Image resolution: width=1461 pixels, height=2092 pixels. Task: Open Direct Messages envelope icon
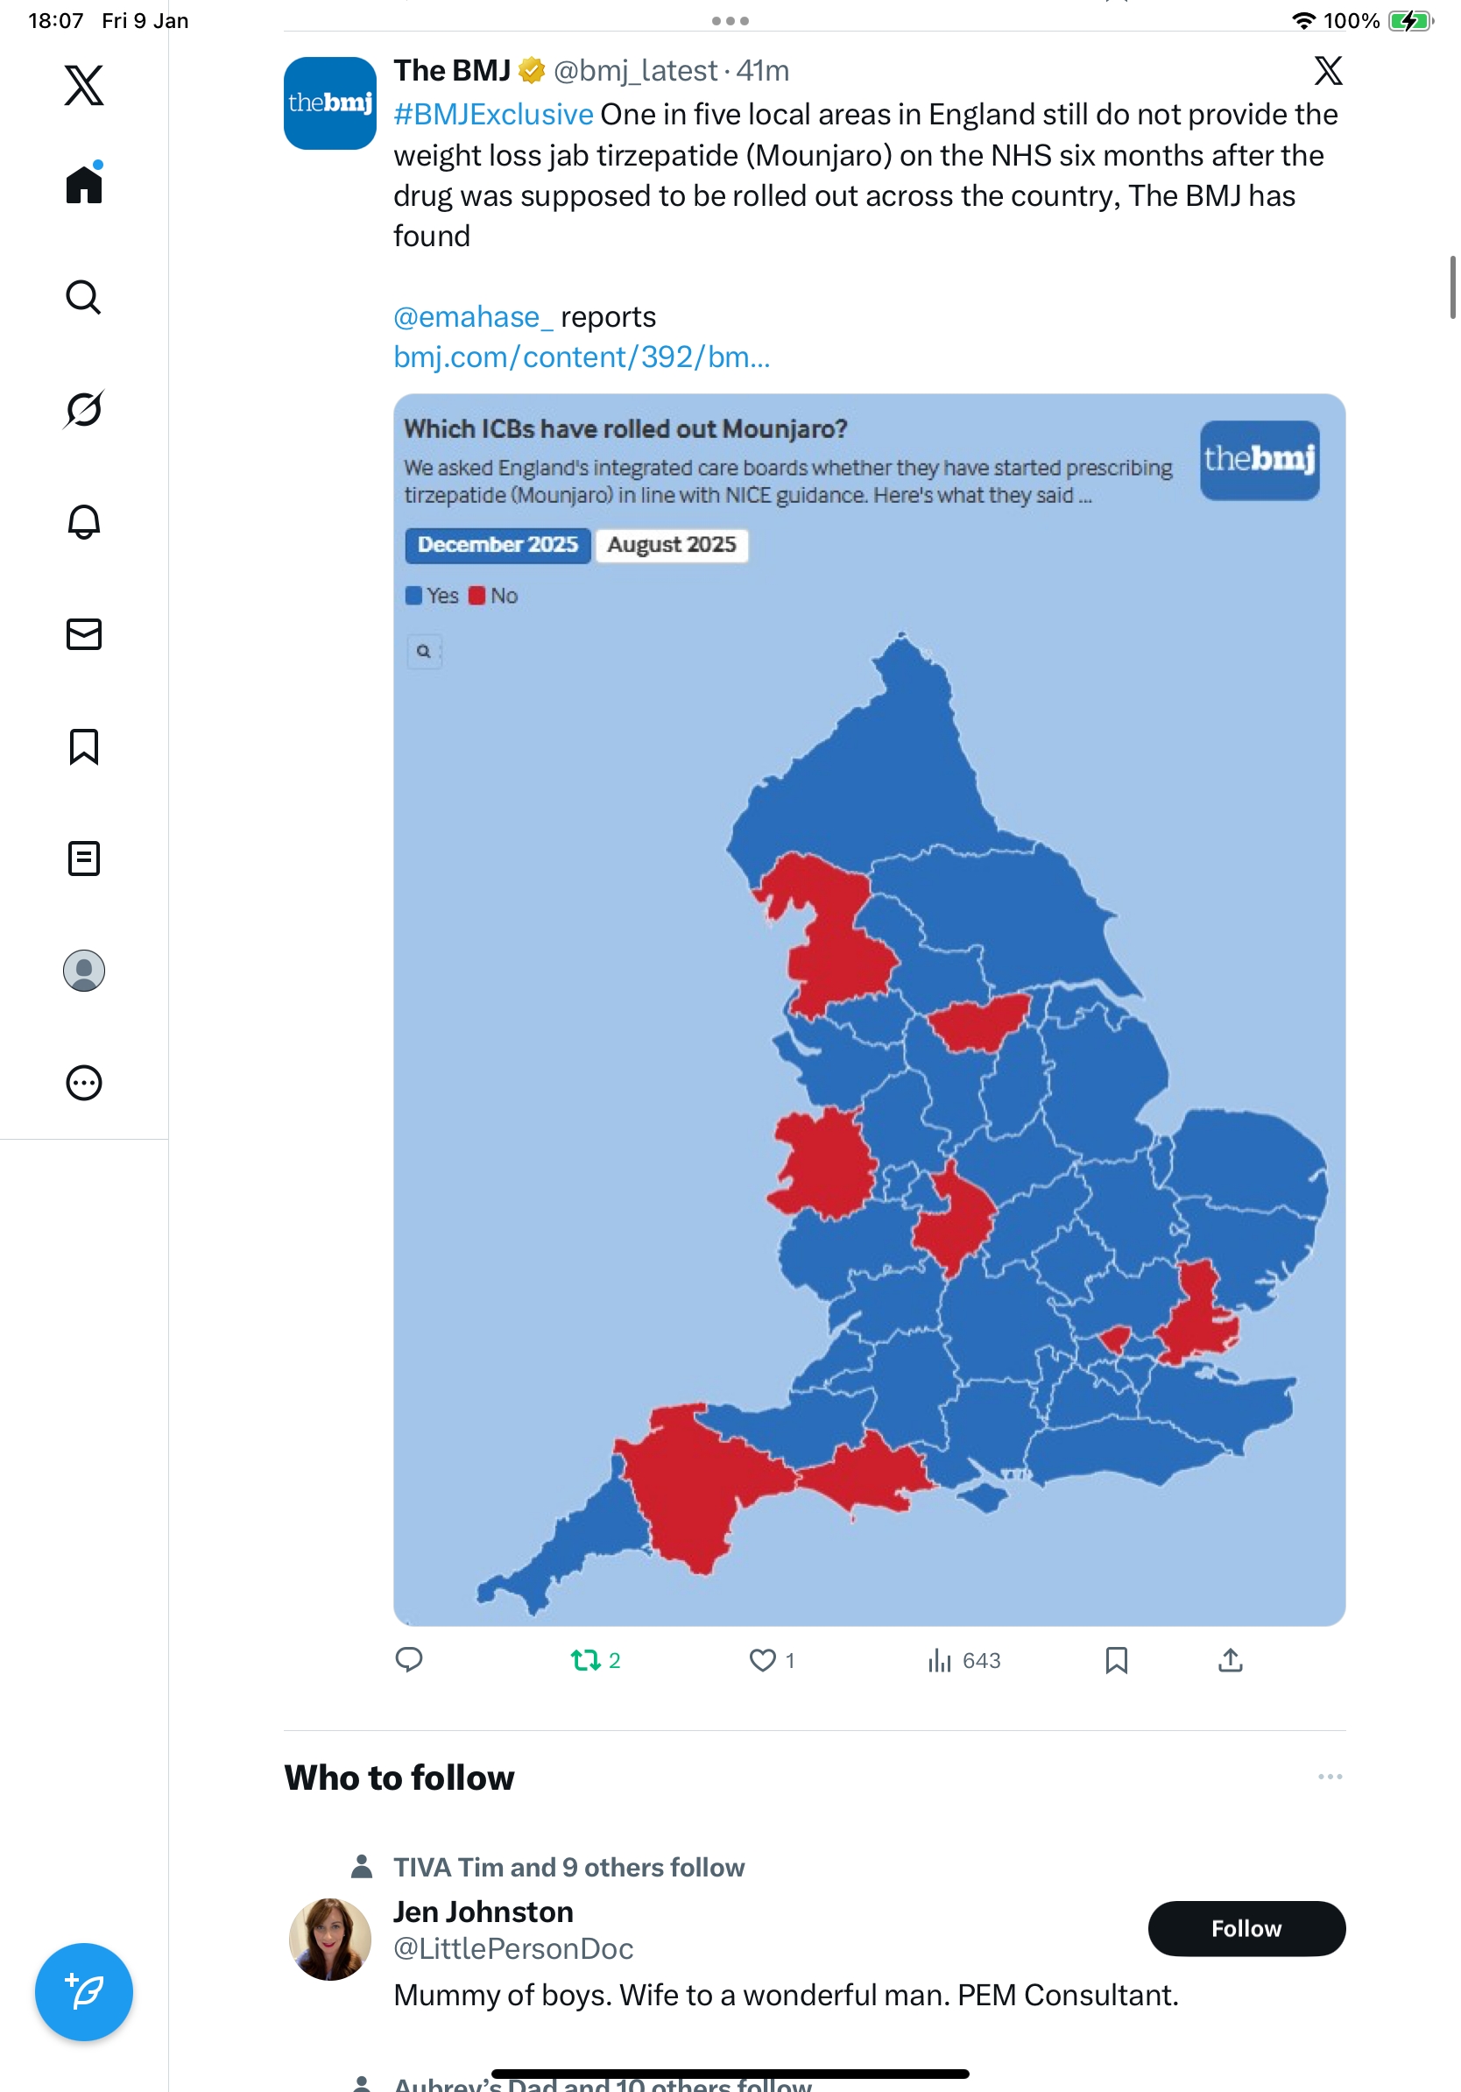[84, 634]
